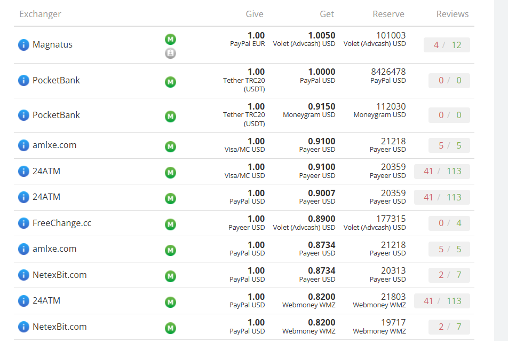Sort by the Reviews column header
Image resolution: width=508 pixels, height=341 pixels.
point(452,14)
